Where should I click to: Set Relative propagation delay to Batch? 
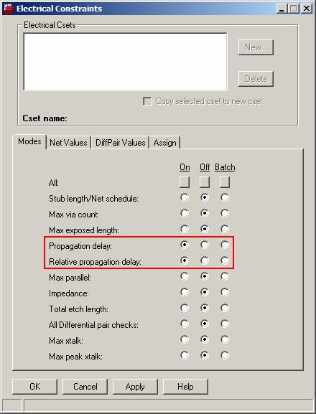pyautogui.click(x=225, y=260)
